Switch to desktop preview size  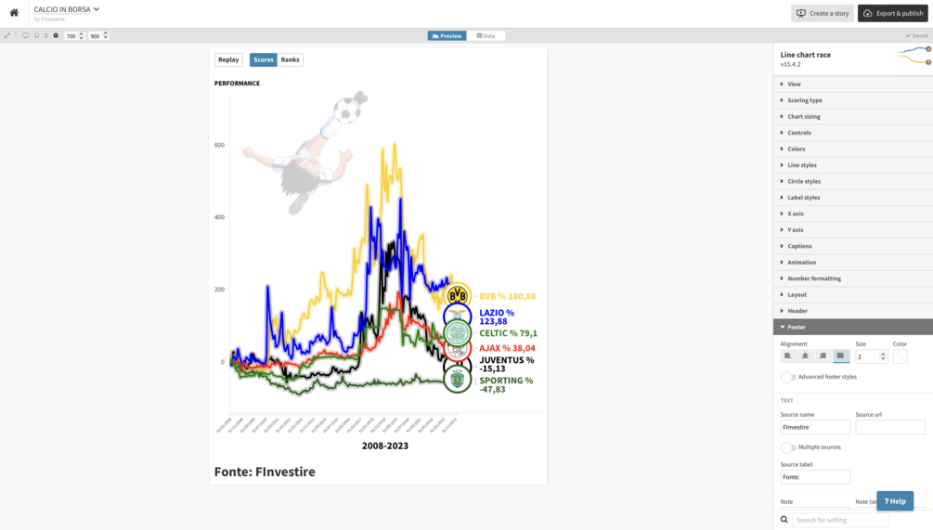(x=25, y=35)
